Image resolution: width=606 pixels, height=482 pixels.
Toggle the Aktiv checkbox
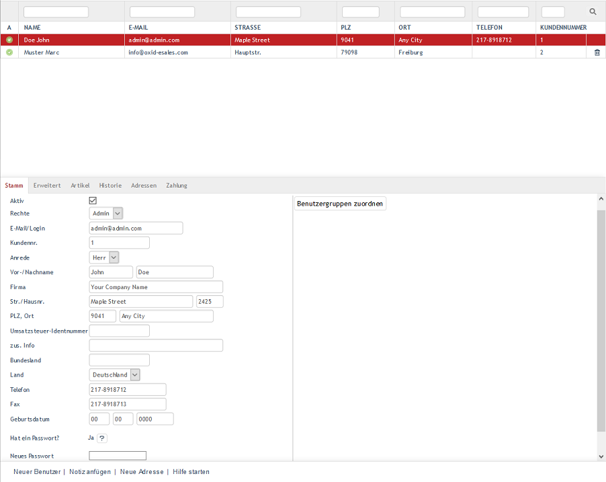(x=93, y=200)
